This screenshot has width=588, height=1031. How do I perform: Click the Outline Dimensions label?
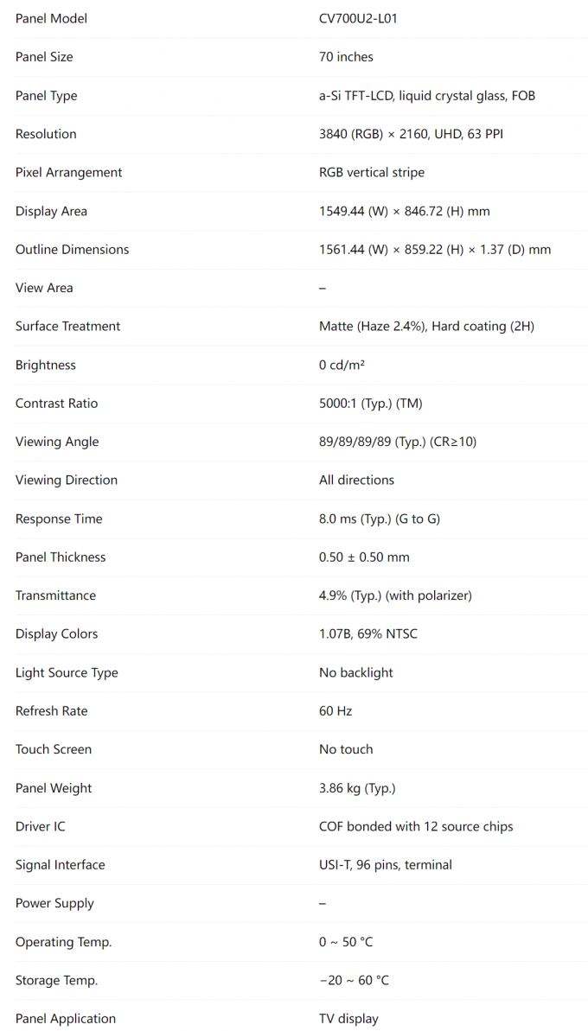coord(72,250)
